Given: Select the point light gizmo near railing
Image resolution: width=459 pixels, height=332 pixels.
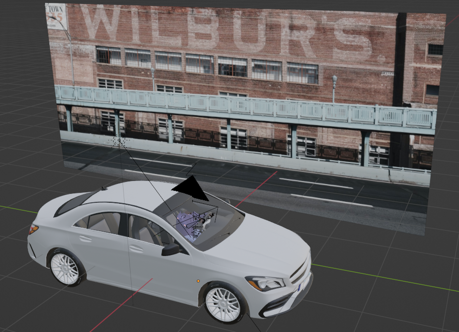Looking at the screenshot, I should (119, 141).
